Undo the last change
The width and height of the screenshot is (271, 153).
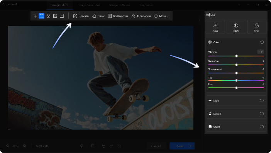tap(103, 146)
